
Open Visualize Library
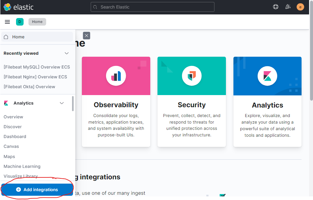point(21,176)
